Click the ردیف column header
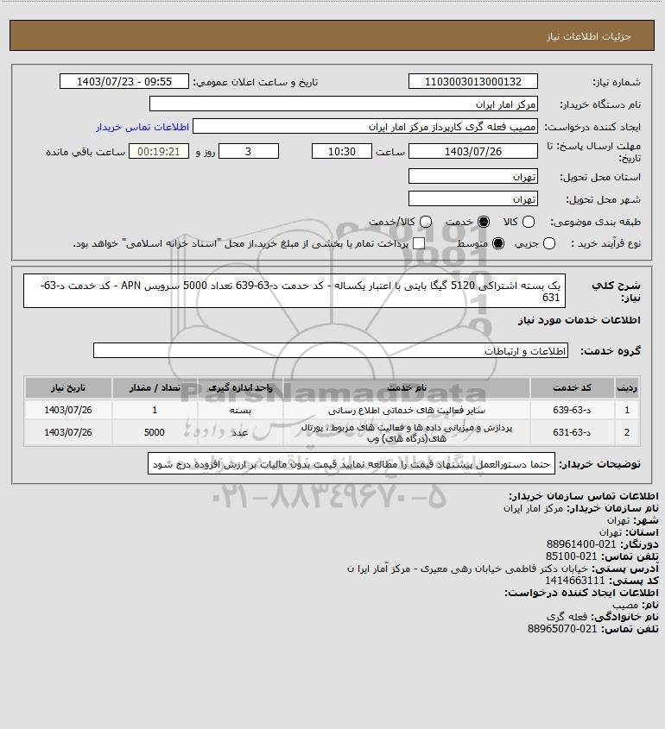 pyautogui.click(x=627, y=387)
